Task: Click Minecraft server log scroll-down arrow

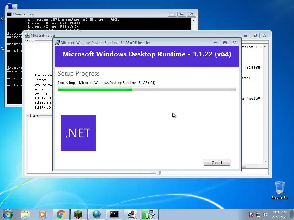Action: (x=265, y=161)
